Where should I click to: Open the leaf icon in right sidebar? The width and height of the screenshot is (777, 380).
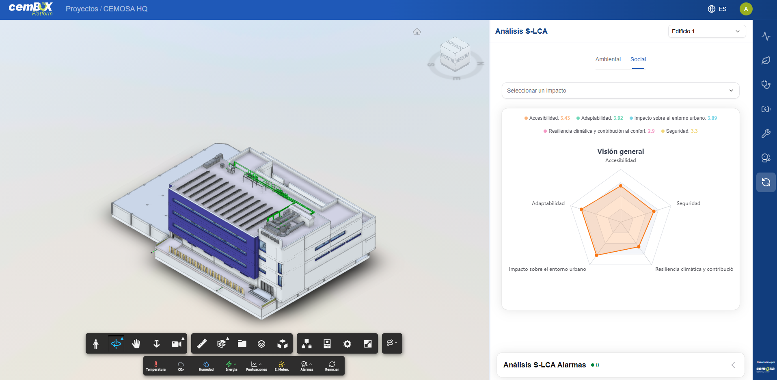pos(766,60)
